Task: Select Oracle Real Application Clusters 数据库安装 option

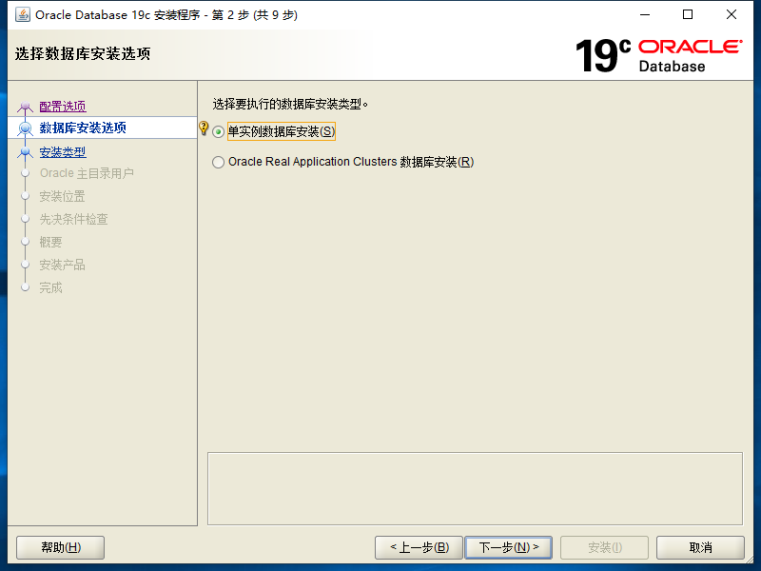Action: coord(219,162)
